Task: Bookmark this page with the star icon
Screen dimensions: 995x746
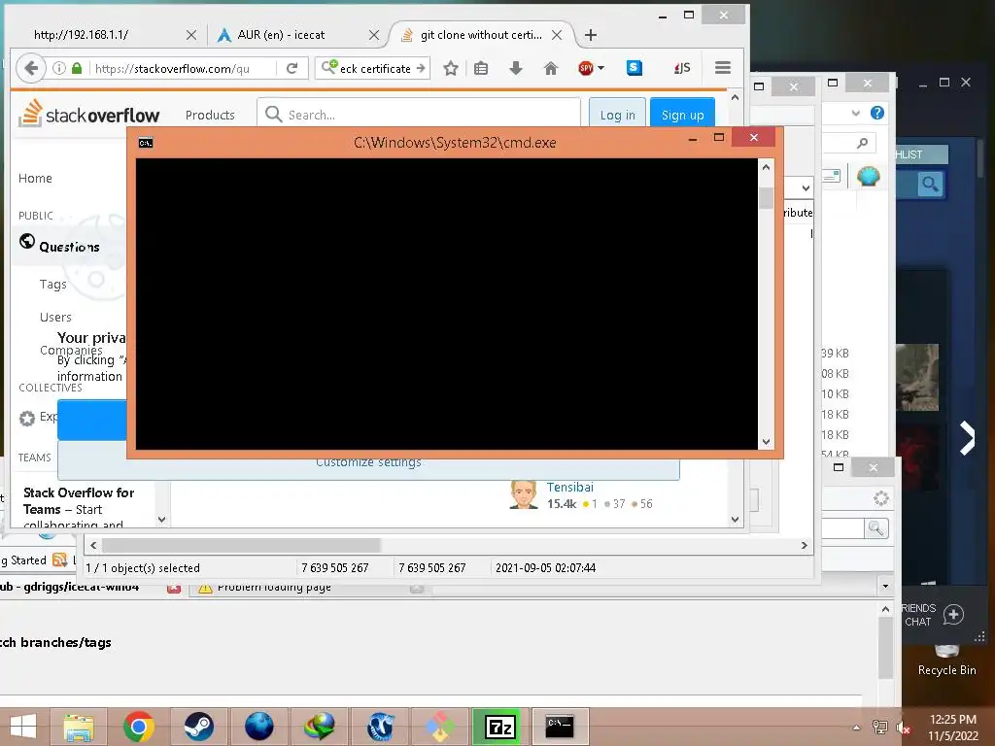Action: pos(451,68)
